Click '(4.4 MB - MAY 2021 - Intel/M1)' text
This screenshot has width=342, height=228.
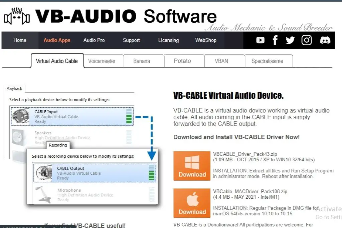coord(246,197)
